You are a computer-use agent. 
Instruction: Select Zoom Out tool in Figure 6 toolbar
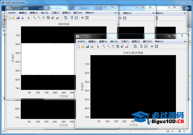(x=109, y=46)
